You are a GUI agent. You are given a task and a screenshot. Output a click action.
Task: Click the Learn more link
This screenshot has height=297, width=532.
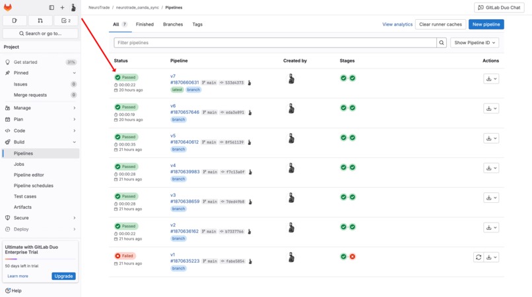tap(18, 276)
